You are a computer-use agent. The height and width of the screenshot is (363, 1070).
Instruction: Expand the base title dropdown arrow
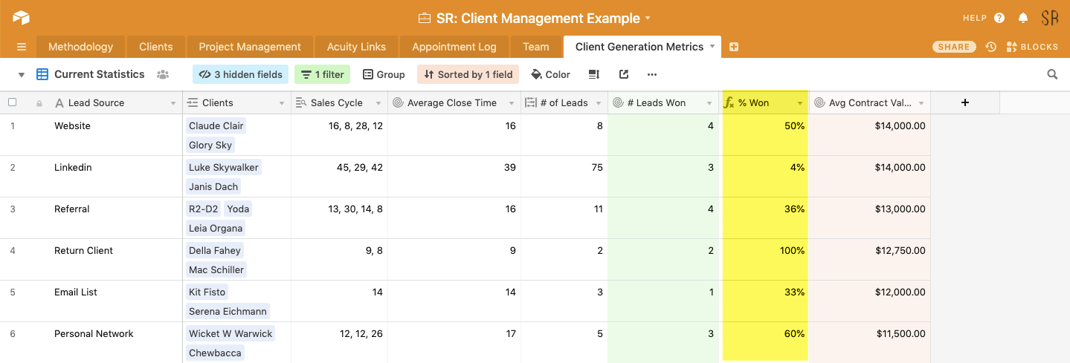(648, 18)
